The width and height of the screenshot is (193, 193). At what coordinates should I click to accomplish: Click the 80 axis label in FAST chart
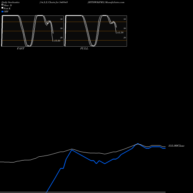coord(61,19)
